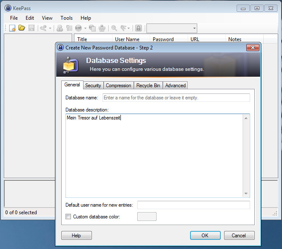
Task: Click inside the Database description text area
Action: [x=154, y=156]
